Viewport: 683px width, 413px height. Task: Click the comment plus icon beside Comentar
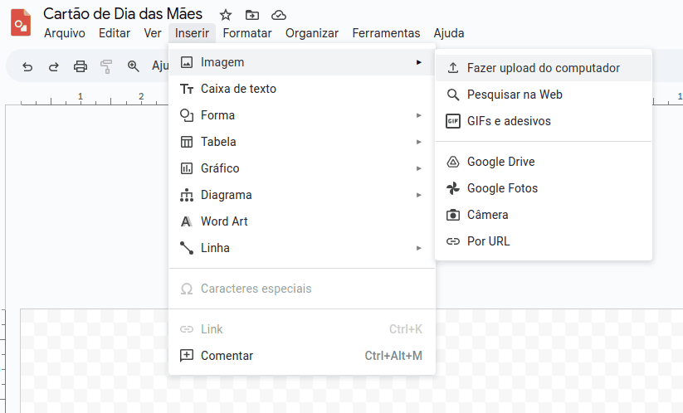pos(187,356)
